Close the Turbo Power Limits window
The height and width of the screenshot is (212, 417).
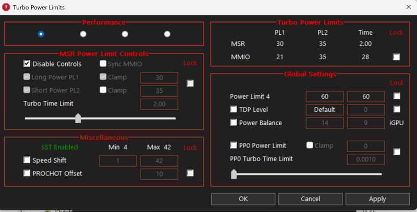tap(409, 7)
